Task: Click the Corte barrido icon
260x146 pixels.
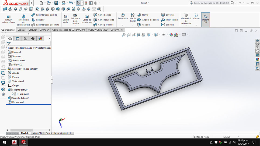Action: pyautogui.click(x=95, y=15)
